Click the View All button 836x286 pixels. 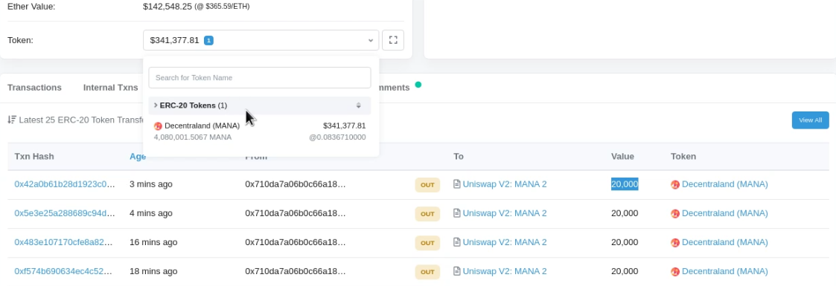(810, 120)
